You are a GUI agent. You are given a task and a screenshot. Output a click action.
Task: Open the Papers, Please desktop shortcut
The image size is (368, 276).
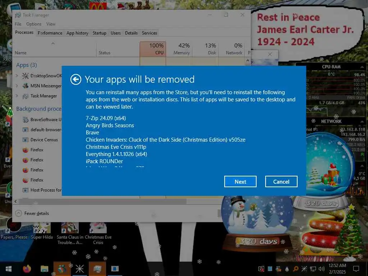click(14, 229)
